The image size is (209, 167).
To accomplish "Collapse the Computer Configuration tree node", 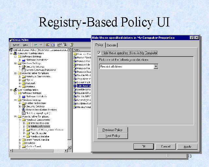I will [11, 53].
